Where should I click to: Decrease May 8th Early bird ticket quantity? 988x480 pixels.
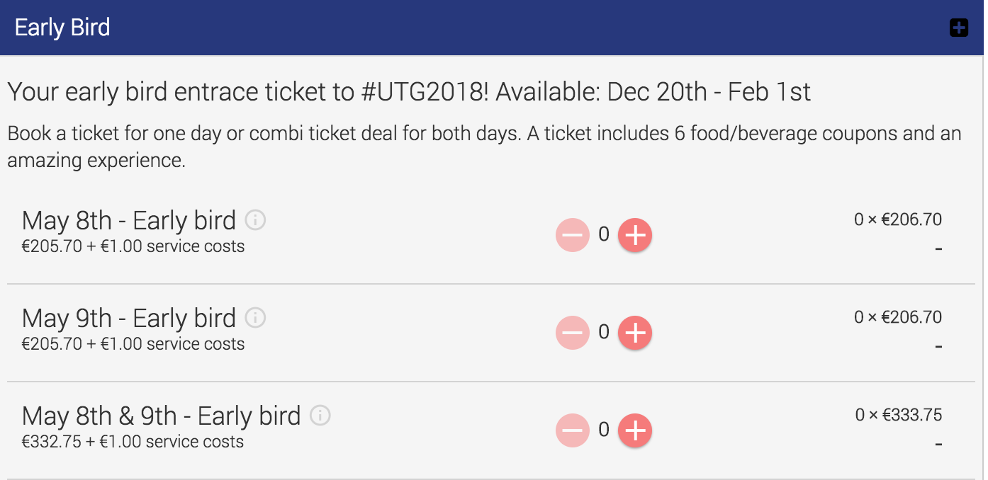tap(573, 236)
